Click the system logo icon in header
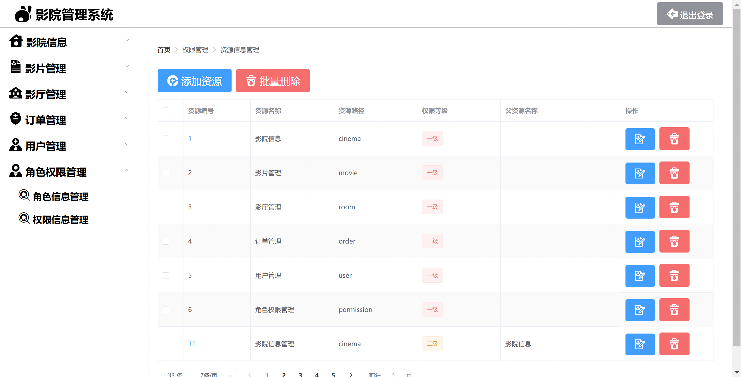 23,14
